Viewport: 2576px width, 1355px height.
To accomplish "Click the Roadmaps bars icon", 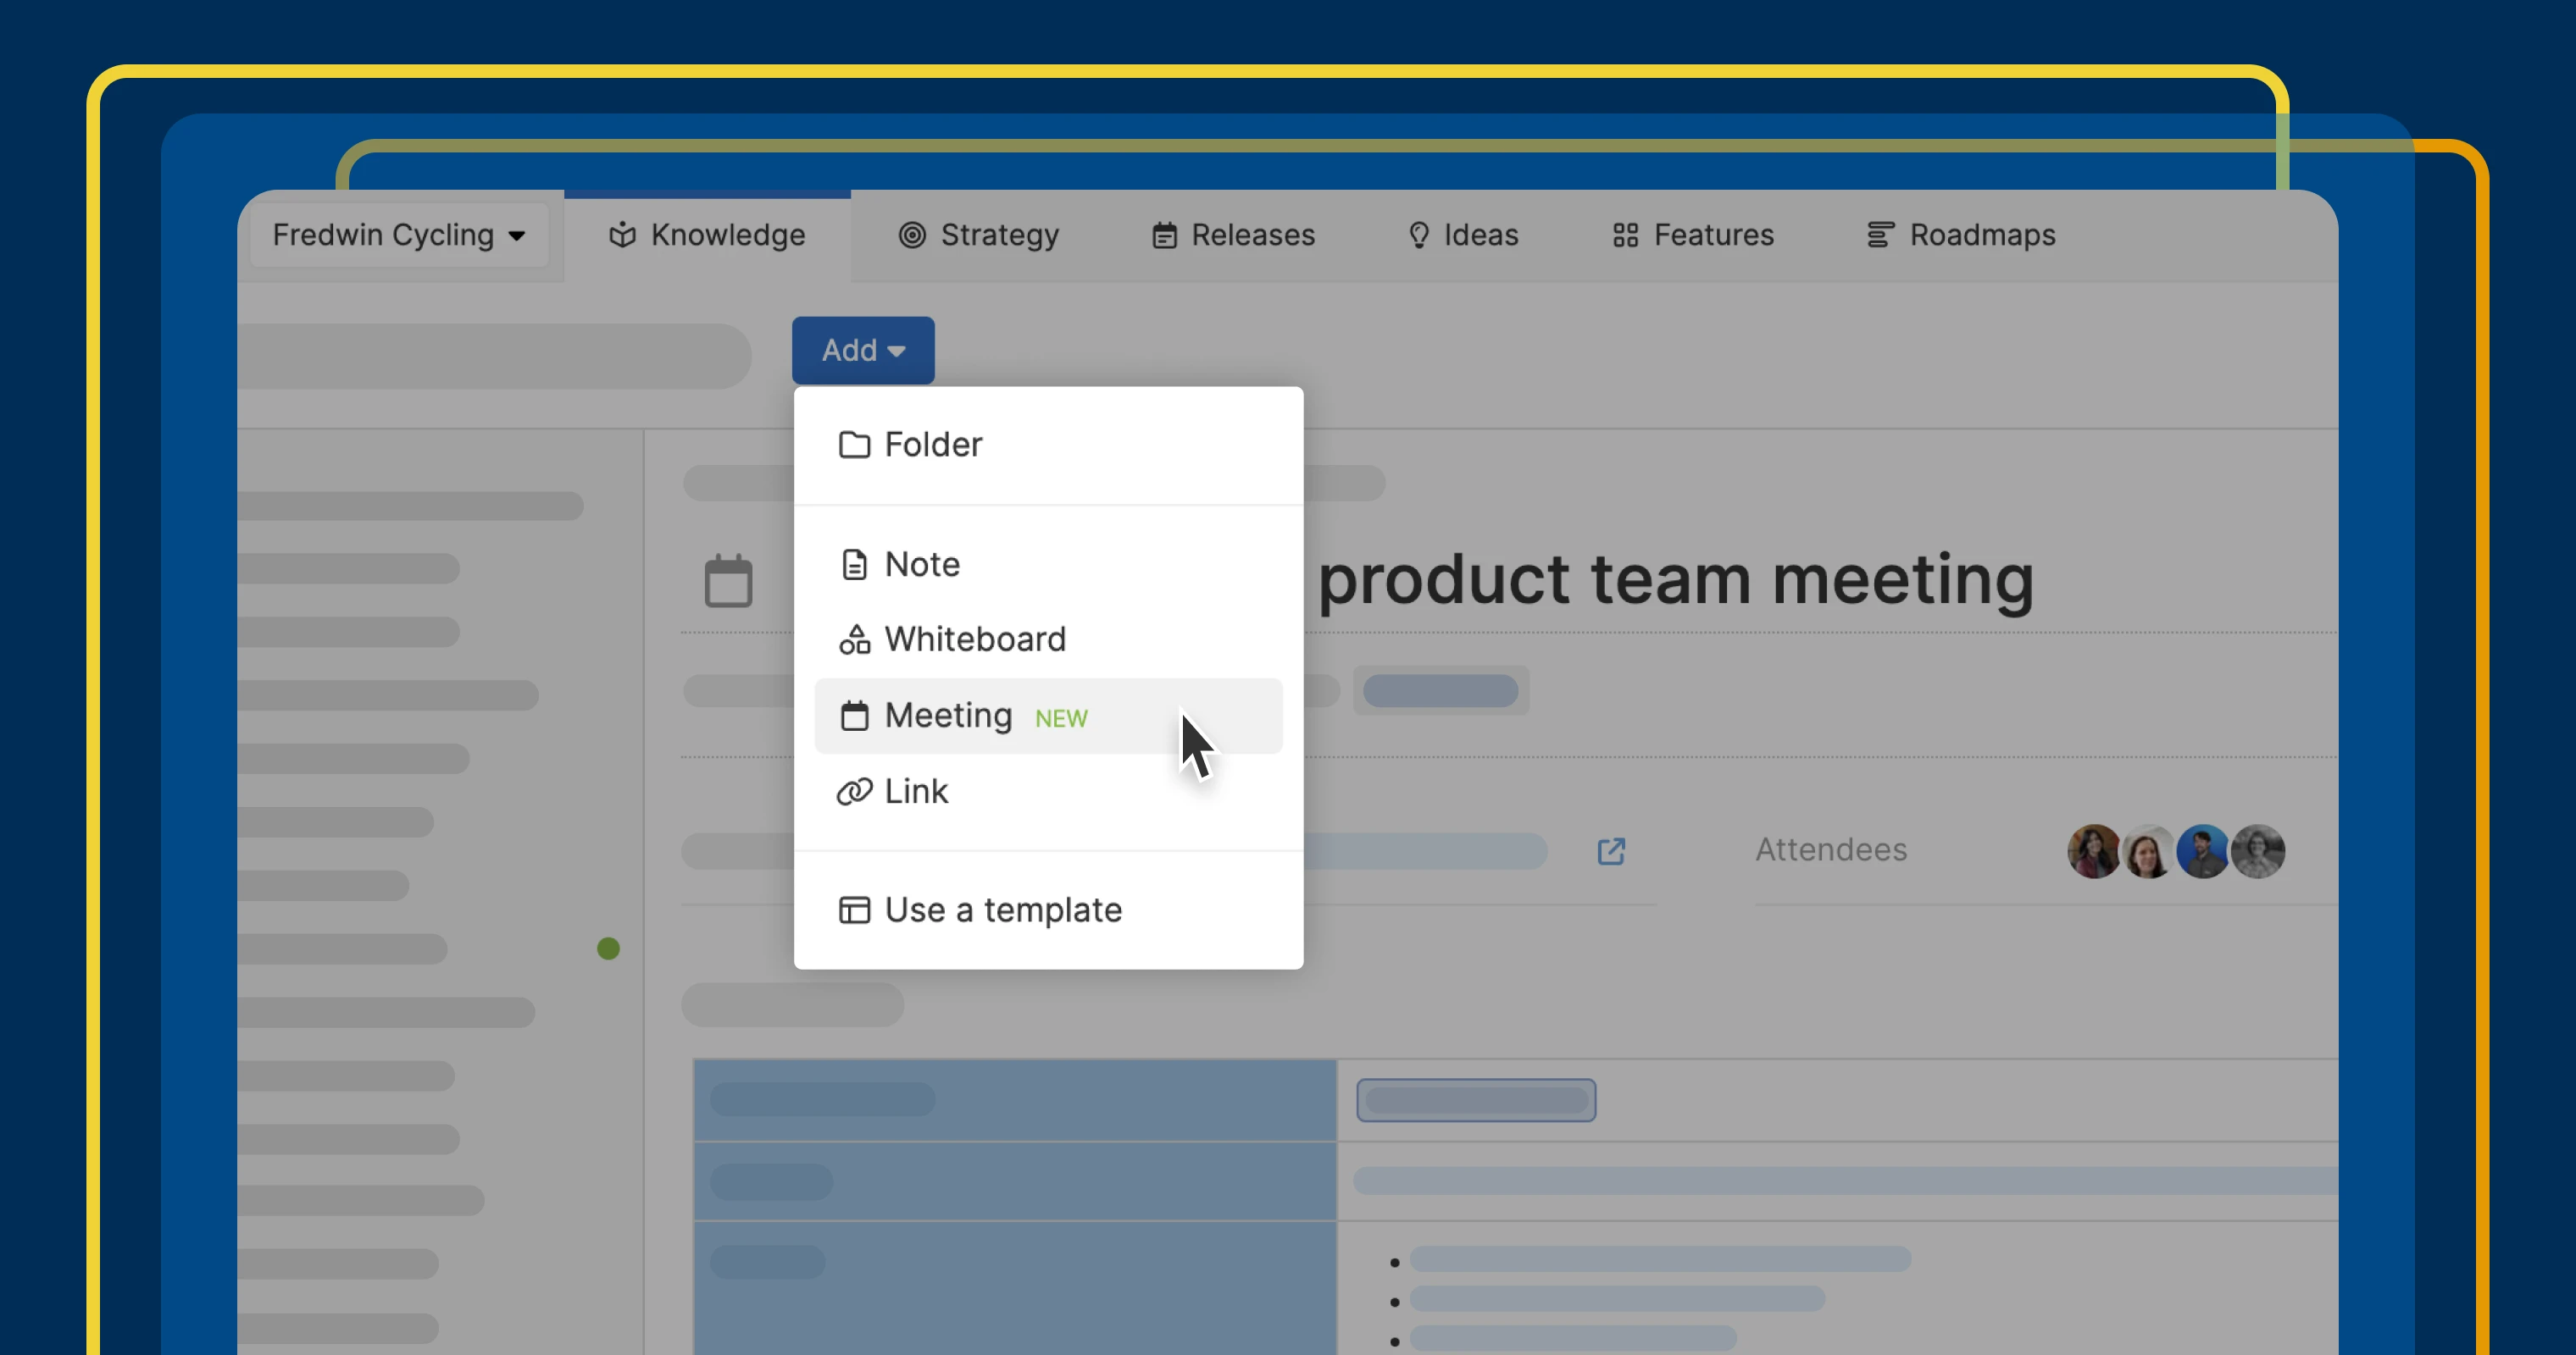I will pos(1880,235).
